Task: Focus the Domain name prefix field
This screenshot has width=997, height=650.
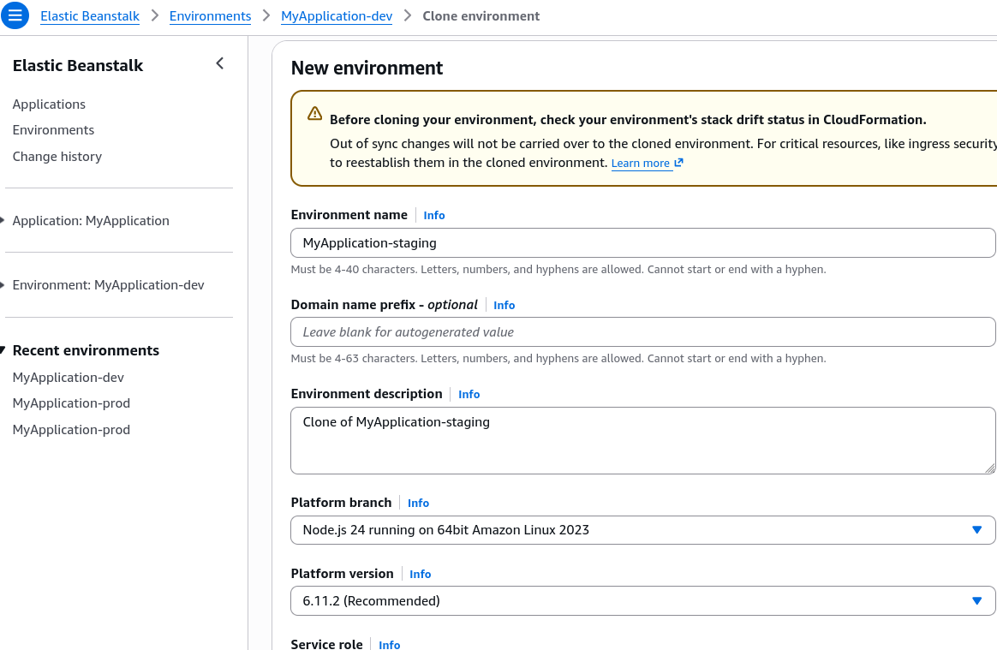Action: click(x=643, y=332)
